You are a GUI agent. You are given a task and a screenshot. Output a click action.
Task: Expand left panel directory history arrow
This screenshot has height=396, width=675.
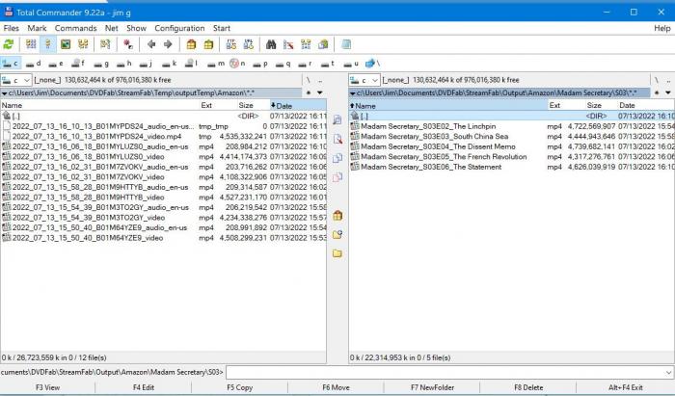coord(321,92)
